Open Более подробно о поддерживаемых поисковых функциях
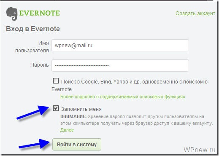This screenshot has width=219, height=156. [x=123, y=97]
